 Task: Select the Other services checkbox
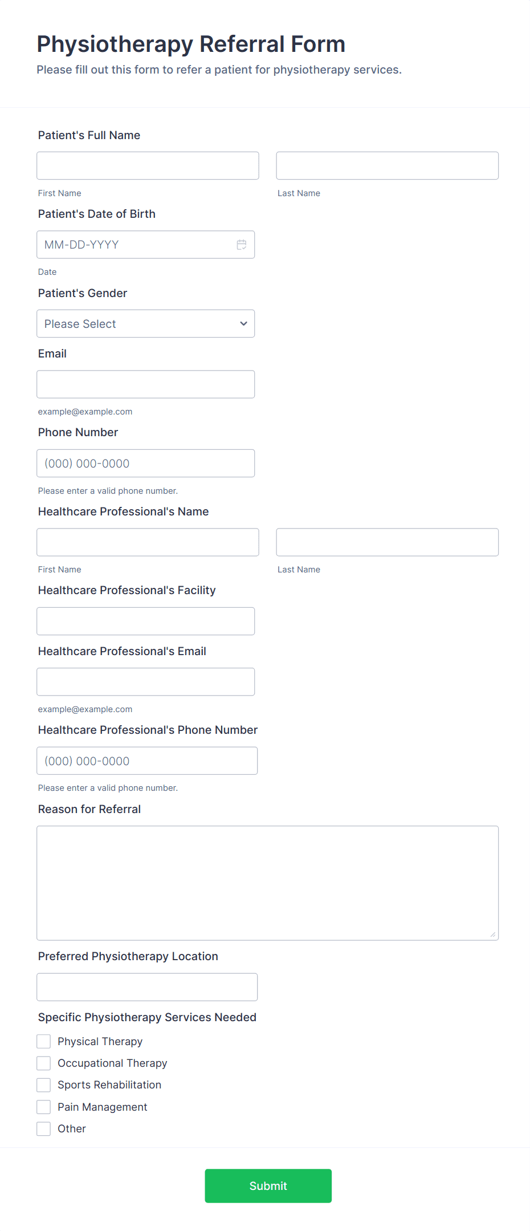coord(43,1128)
